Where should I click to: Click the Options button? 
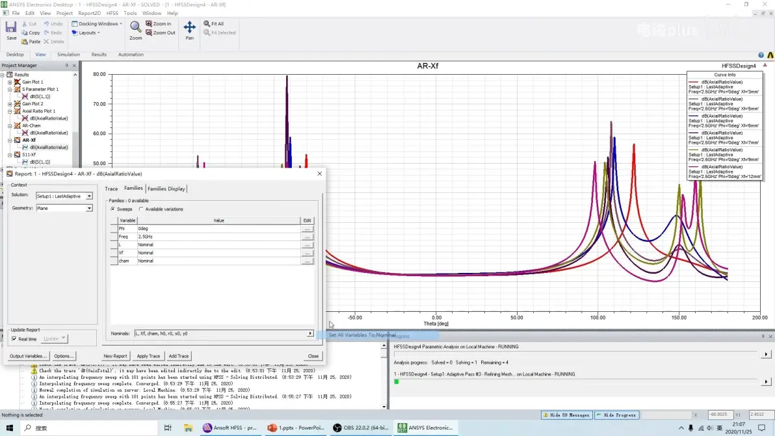pyautogui.click(x=63, y=356)
